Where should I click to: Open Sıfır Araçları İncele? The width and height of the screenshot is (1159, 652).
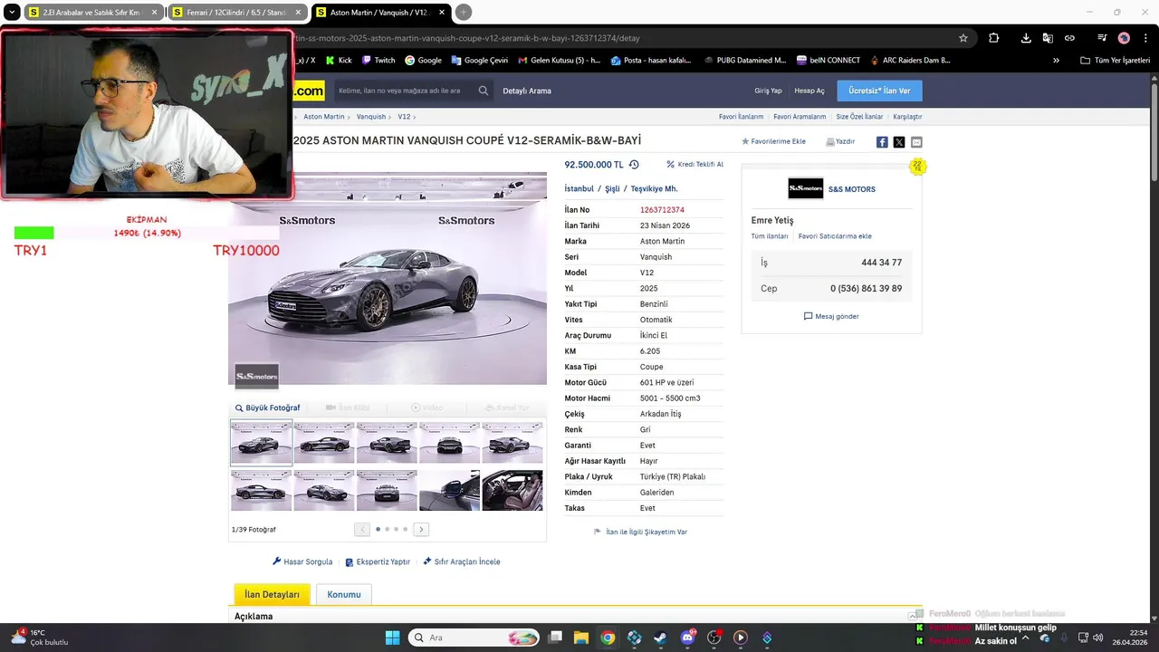[x=461, y=561]
